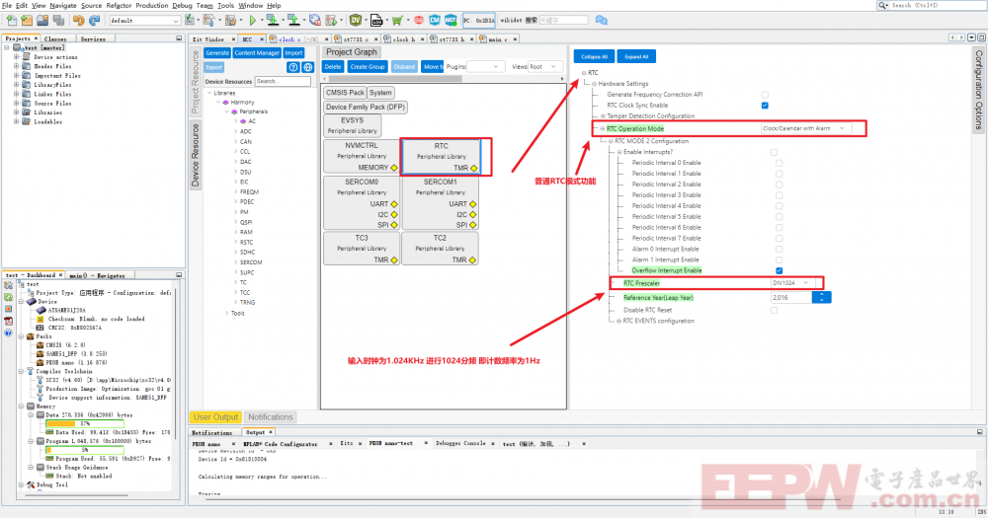Collapse the Libraries node in Device Resources
This screenshot has height=518, width=988.
(209, 93)
